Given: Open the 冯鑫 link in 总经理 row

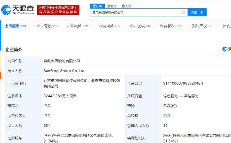Looking at the screenshot, I should [167, 116].
